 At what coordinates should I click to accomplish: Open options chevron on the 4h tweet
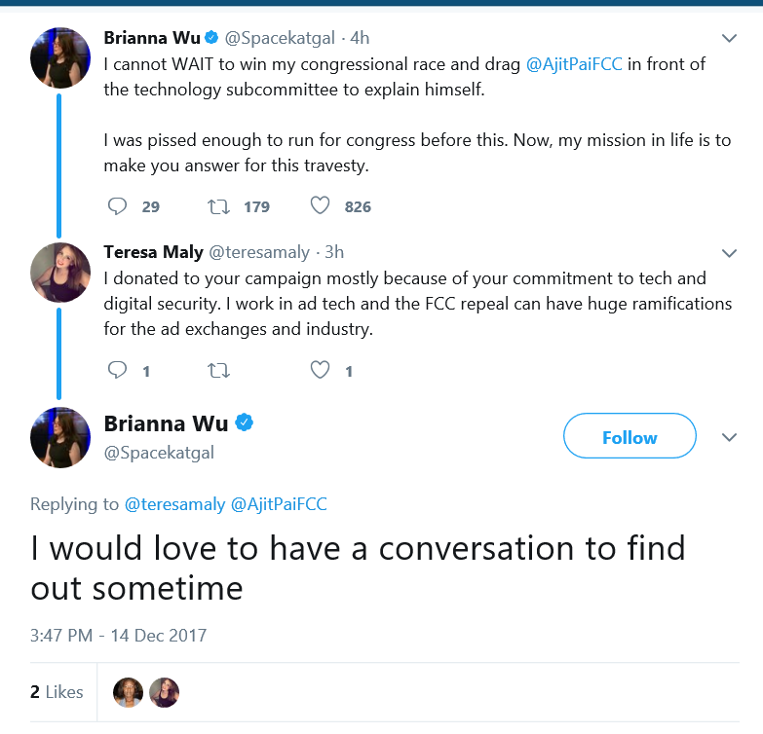[729, 38]
